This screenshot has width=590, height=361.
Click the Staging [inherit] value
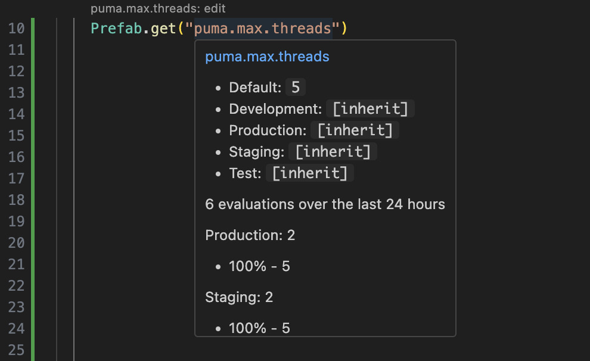(333, 152)
